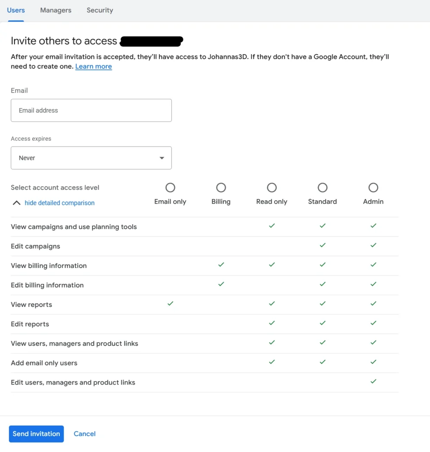Open the Access expires dropdown
Screen dimensions: 430x452
point(91,158)
